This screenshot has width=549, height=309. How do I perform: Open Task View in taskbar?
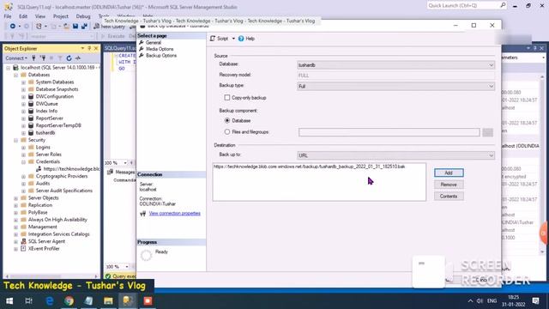click(x=28, y=301)
